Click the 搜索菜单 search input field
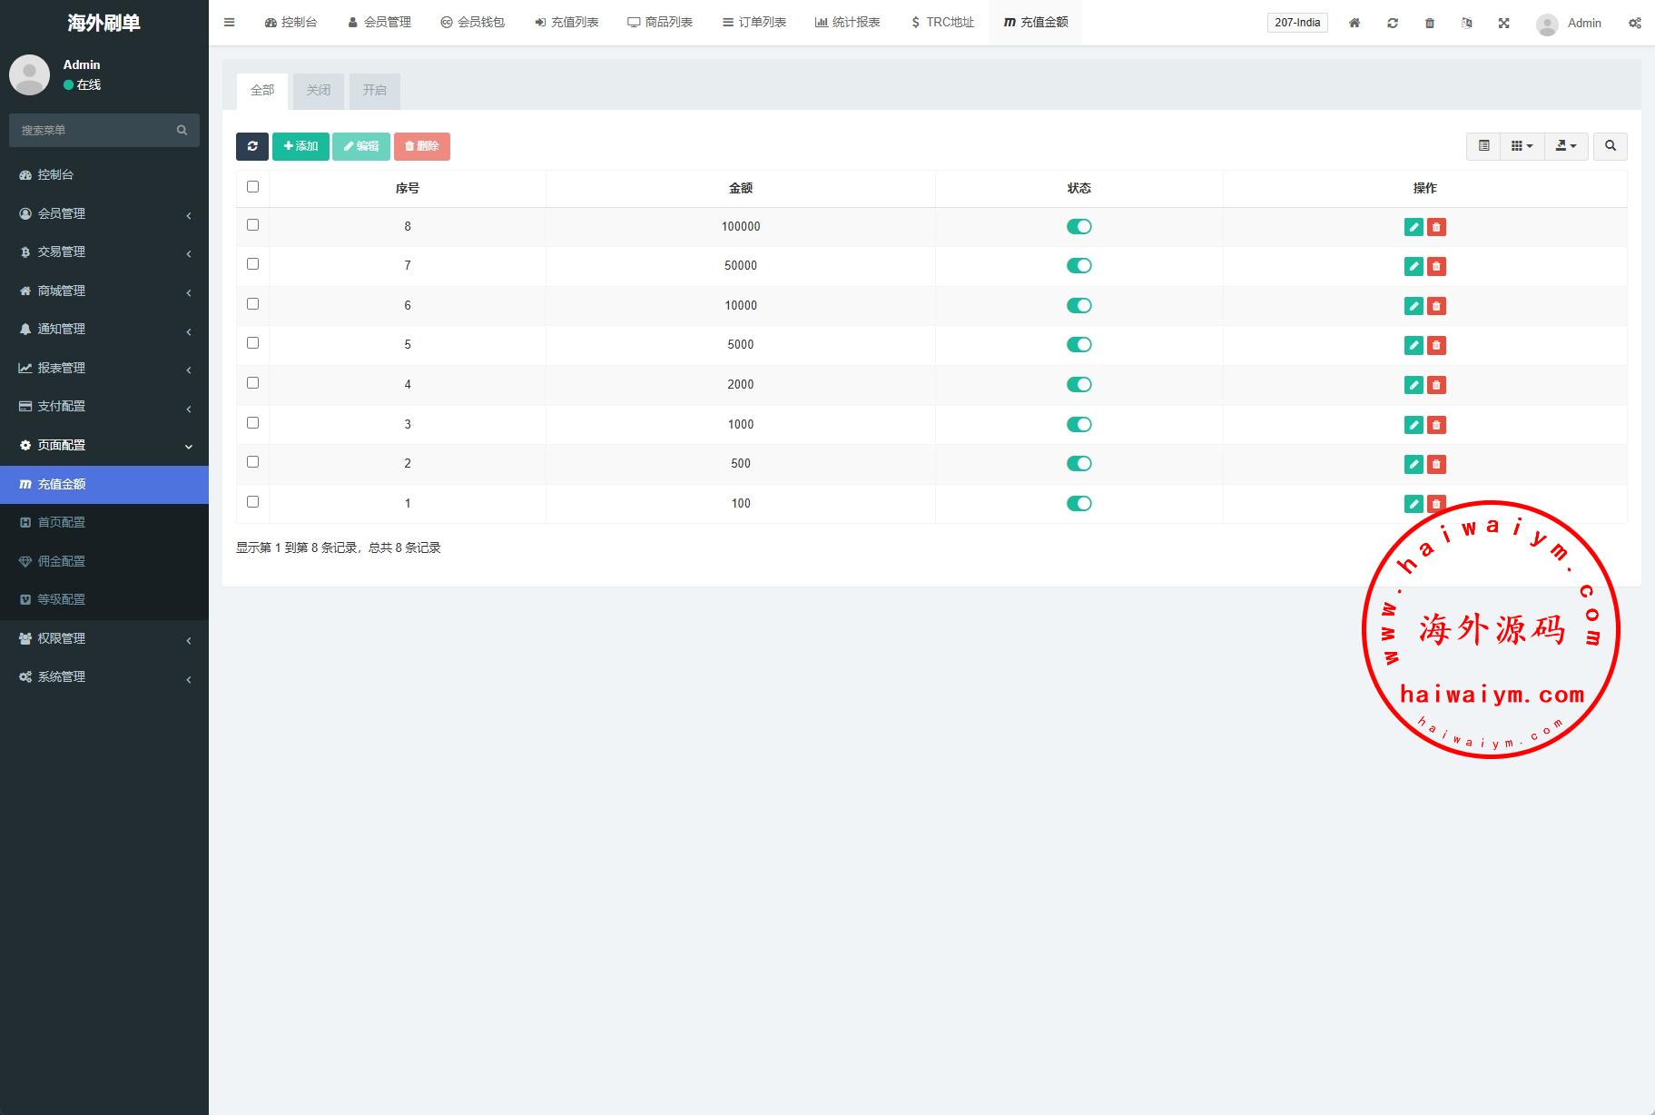This screenshot has height=1115, width=1655. 95,131
